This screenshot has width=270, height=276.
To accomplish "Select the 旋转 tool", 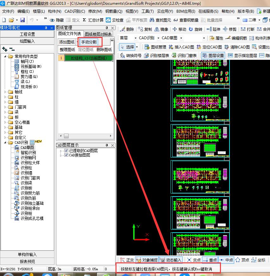I will (x=195, y=29).
